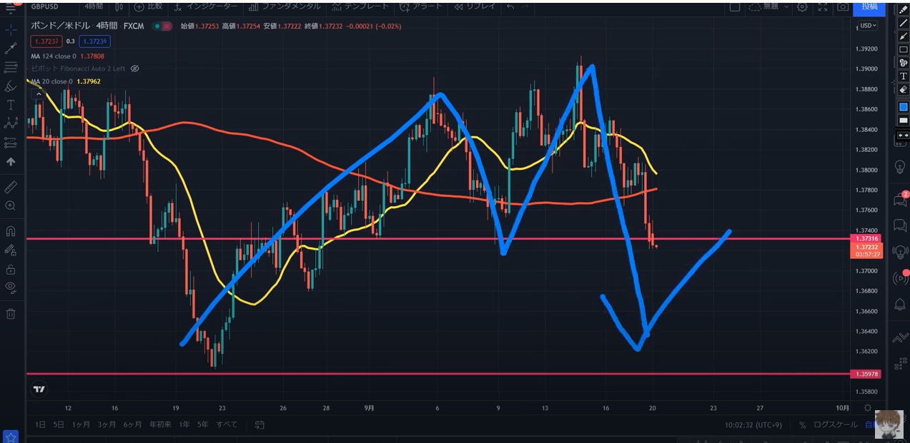Open the alerts bell icon in right sidebar
The image size is (910, 443).
[x=900, y=305]
